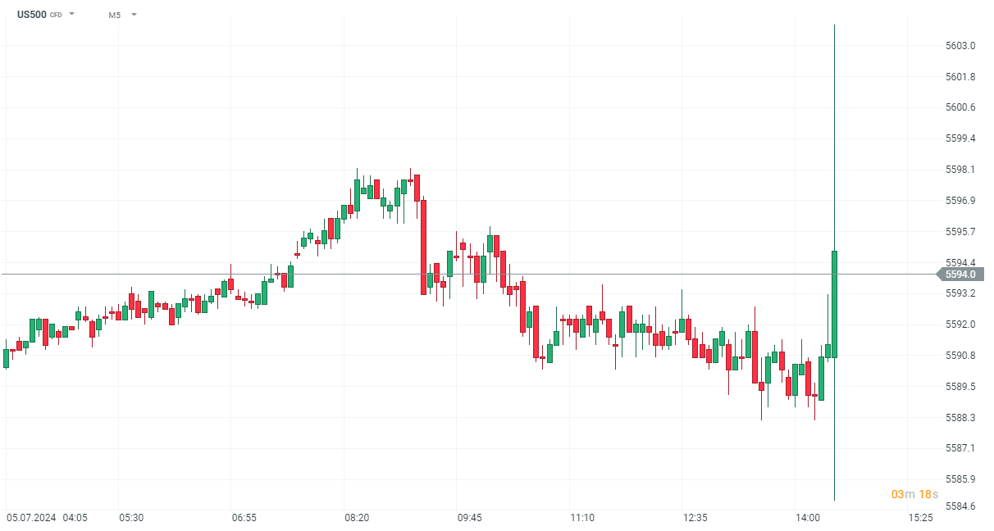
Task: Click the 14:00 time axis label
Action: (807, 518)
